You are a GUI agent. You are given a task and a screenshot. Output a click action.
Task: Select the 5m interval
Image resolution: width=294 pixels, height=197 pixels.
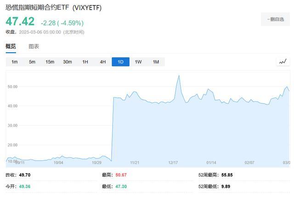(x=32, y=62)
